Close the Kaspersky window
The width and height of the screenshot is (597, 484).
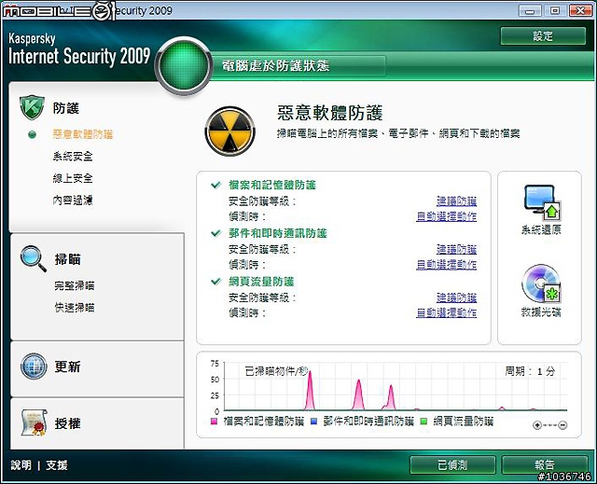[580, 10]
